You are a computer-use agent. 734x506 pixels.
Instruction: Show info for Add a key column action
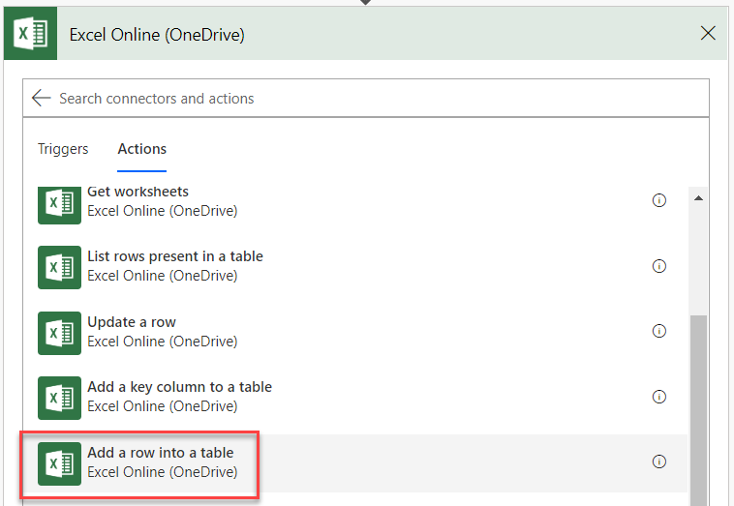[x=659, y=397]
